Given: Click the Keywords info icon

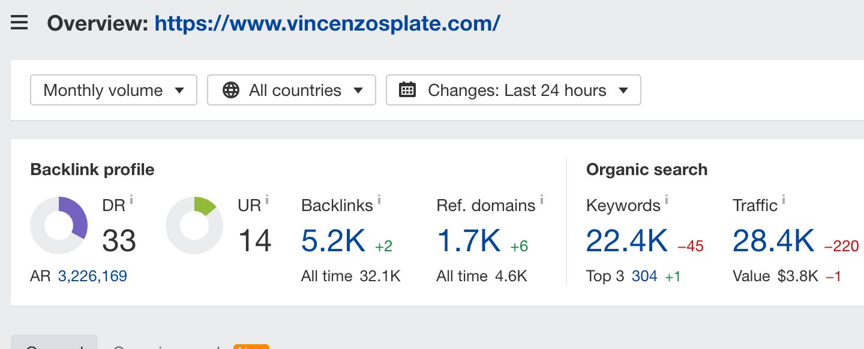Looking at the screenshot, I should click(667, 199).
